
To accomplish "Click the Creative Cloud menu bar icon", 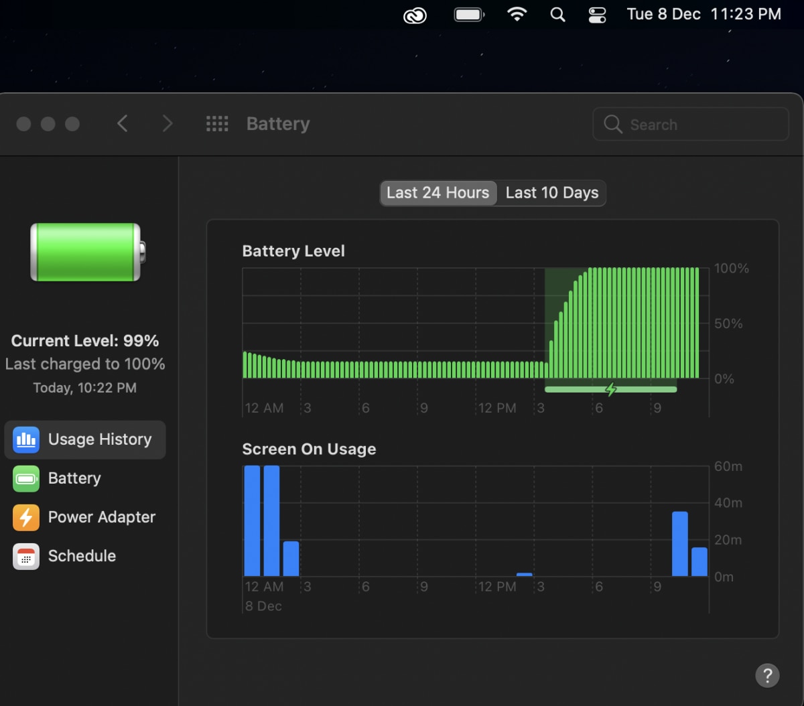I will [415, 15].
